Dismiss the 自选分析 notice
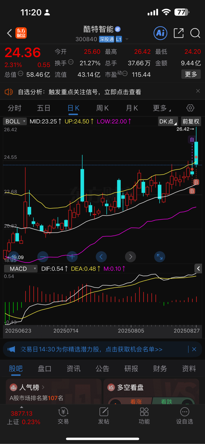Screen dimensions: 205x444 (x=198, y=91)
